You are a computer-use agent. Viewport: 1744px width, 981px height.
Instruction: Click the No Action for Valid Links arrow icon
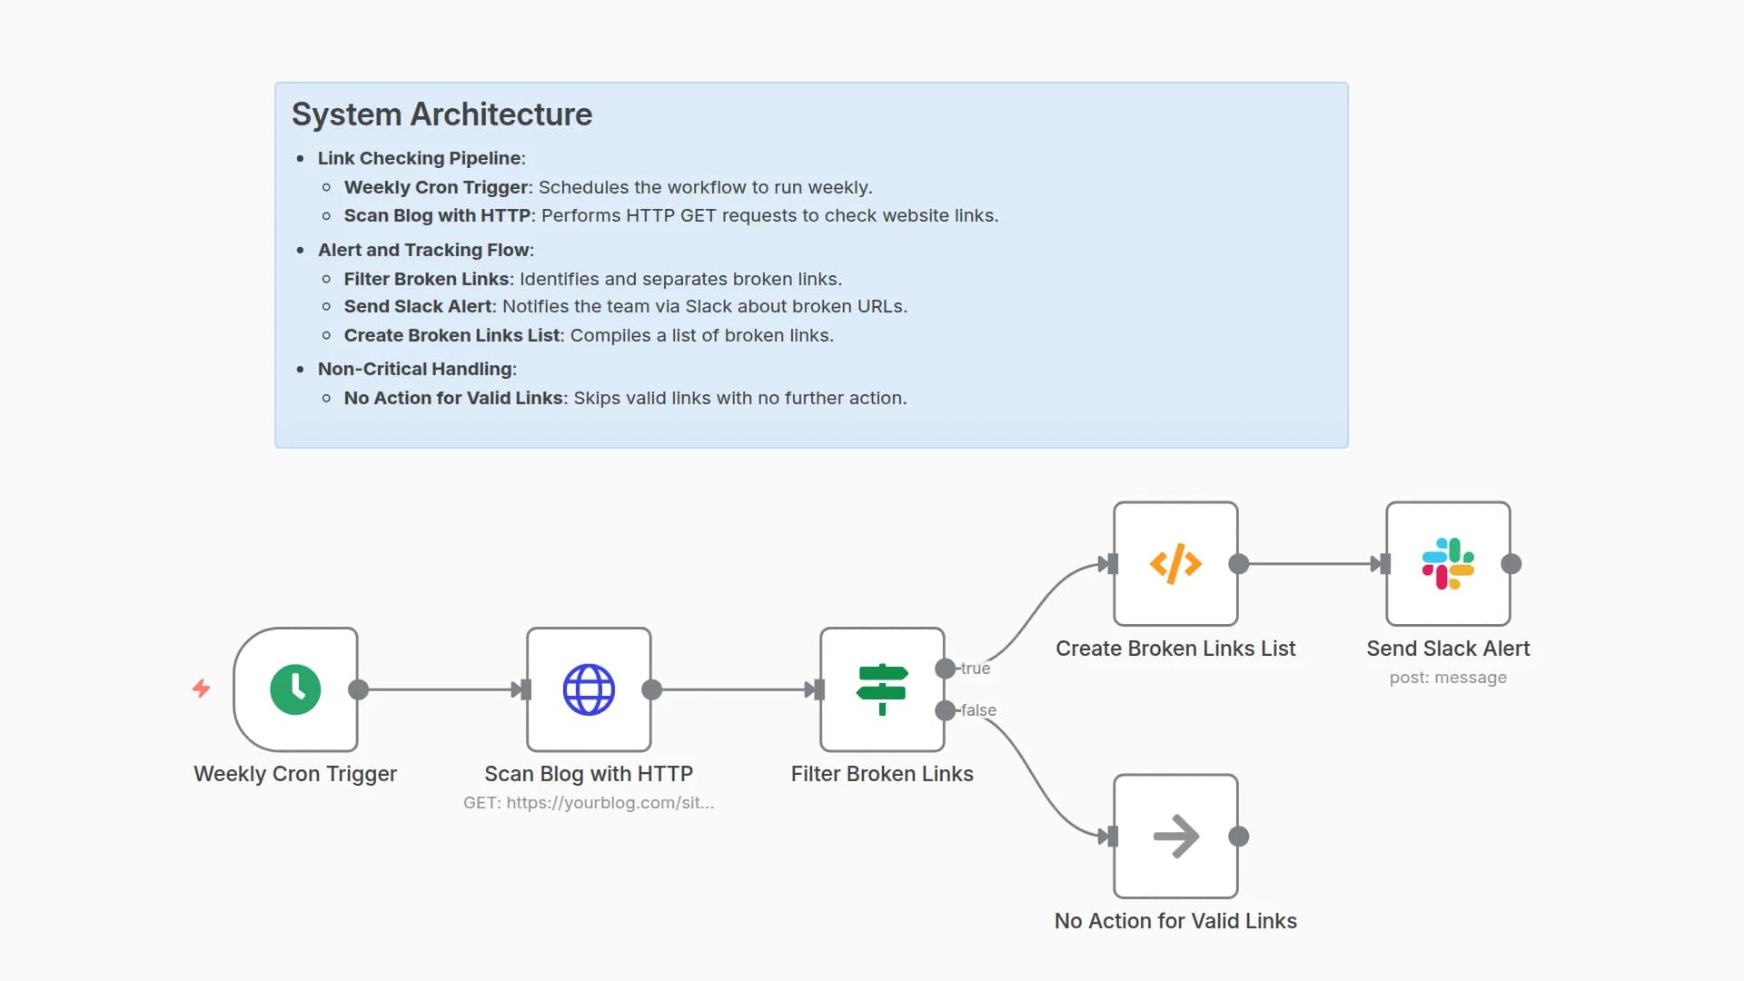click(1175, 837)
